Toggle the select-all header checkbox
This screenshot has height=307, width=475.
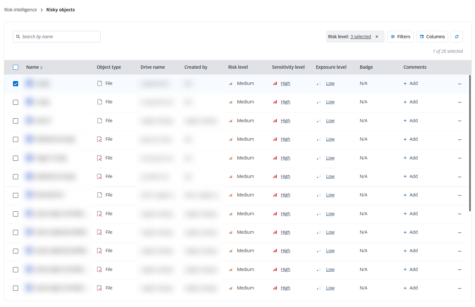[16, 67]
